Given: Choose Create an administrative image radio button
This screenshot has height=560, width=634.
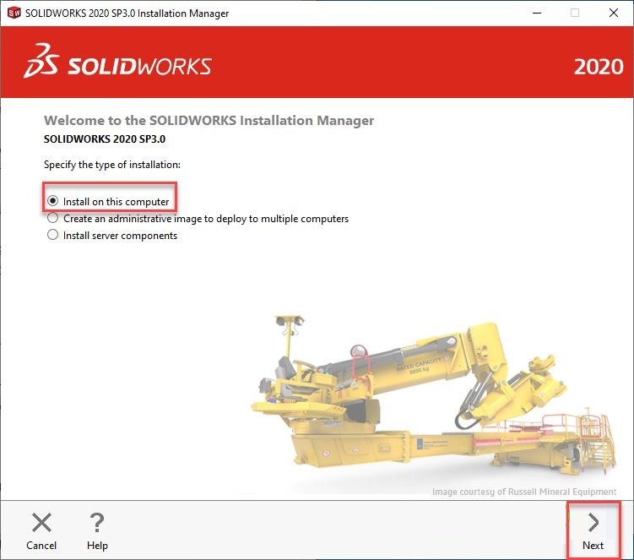Looking at the screenshot, I should pyautogui.click(x=52, y=218).
